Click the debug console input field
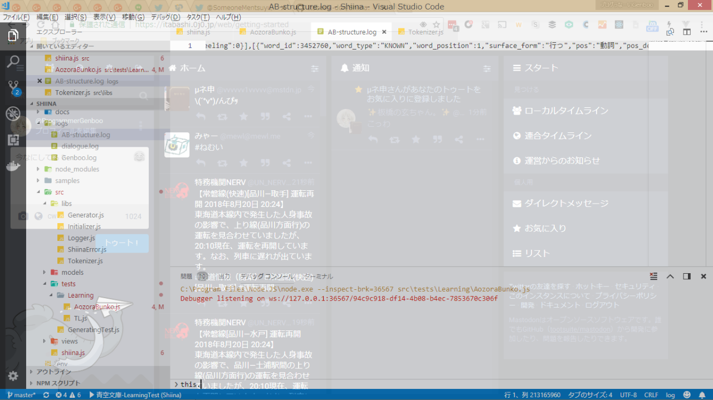Viewport: 713px width, 400px height. pos(443,384)
